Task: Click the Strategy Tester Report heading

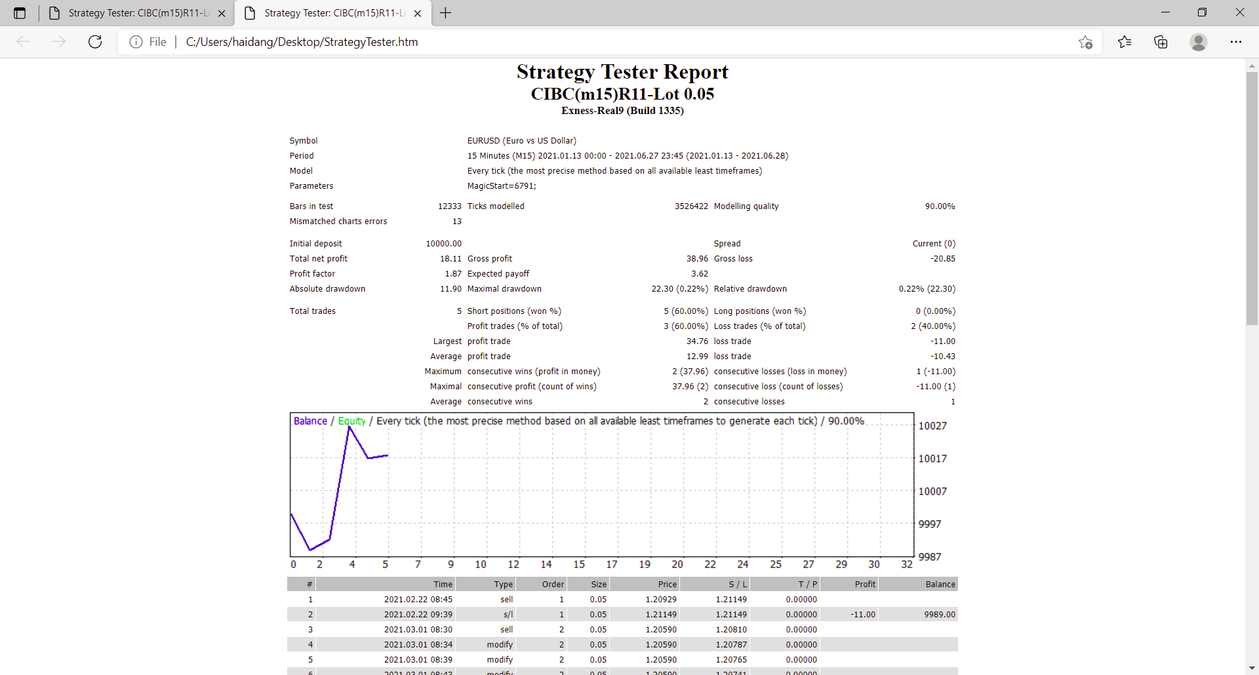Action: (622, 71)
